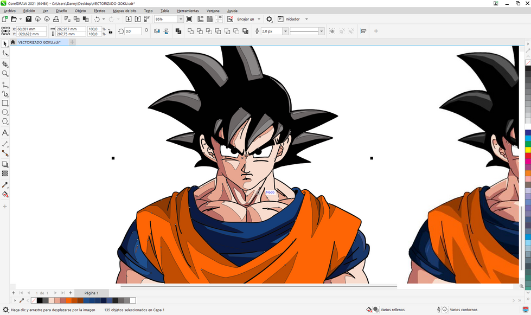Create a new document

5,19
